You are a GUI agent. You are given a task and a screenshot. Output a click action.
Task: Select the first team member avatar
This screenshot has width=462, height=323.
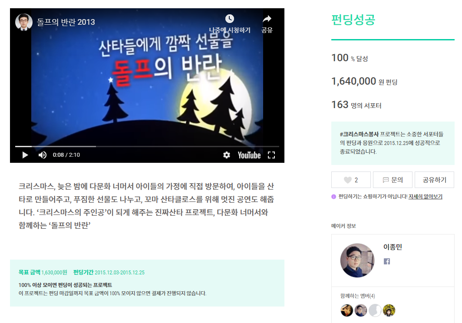347,310
